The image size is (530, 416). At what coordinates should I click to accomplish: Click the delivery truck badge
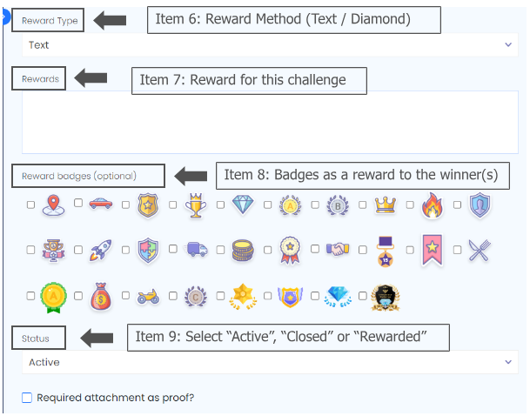(196, 251)
